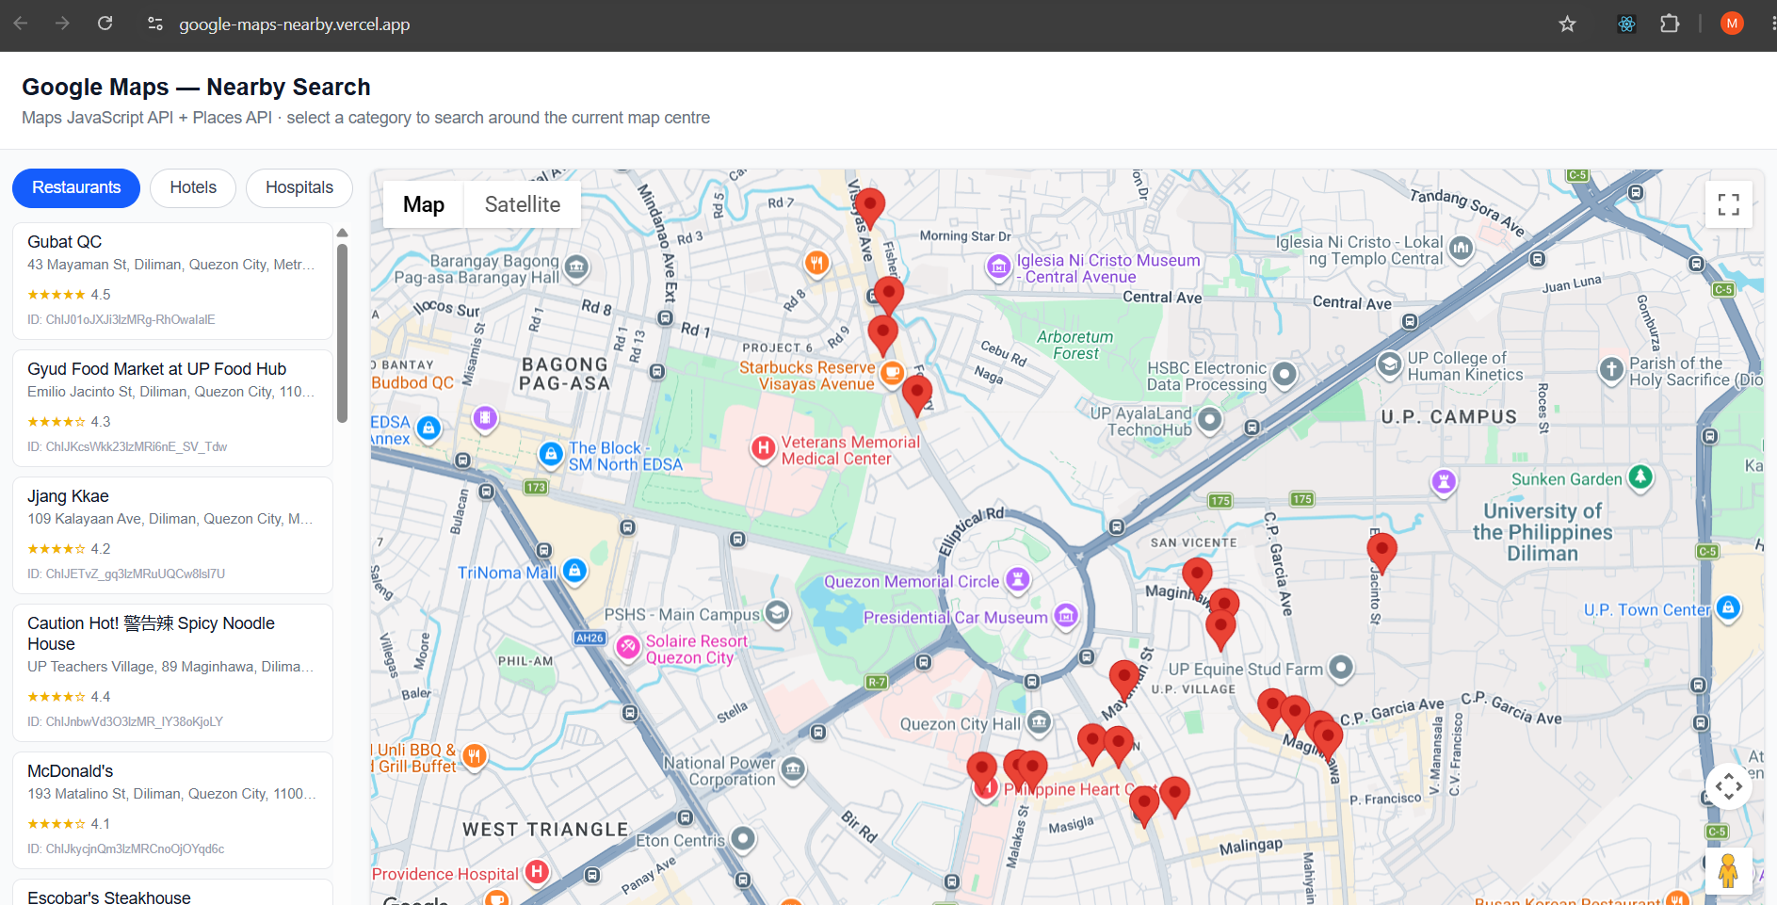1777x905 pixels.
Task: Bookmark this page with the star
Action: tap(1567, 24)
